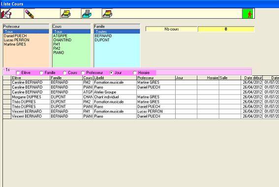Click Morgane DUPRES cell
This screenshot has width=279, height=187.
click(x=31, y=97)
